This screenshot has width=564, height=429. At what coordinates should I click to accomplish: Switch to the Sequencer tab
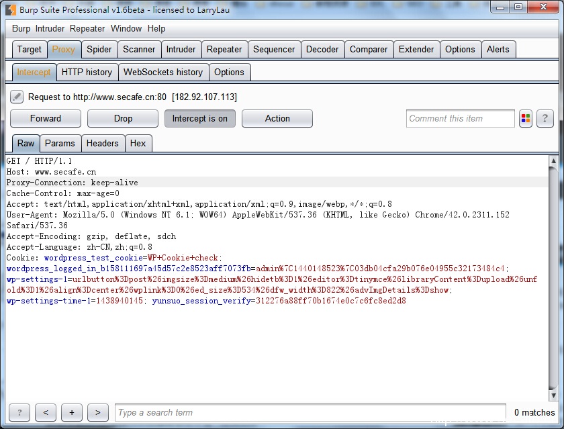(x=274, y=49)
